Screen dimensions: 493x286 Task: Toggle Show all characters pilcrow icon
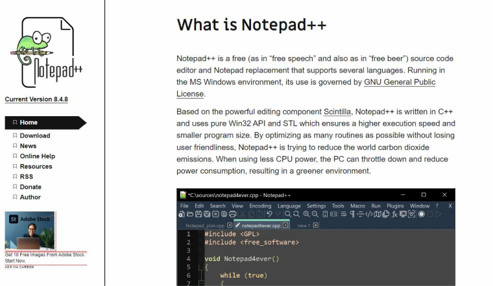(x=352, y=215)
